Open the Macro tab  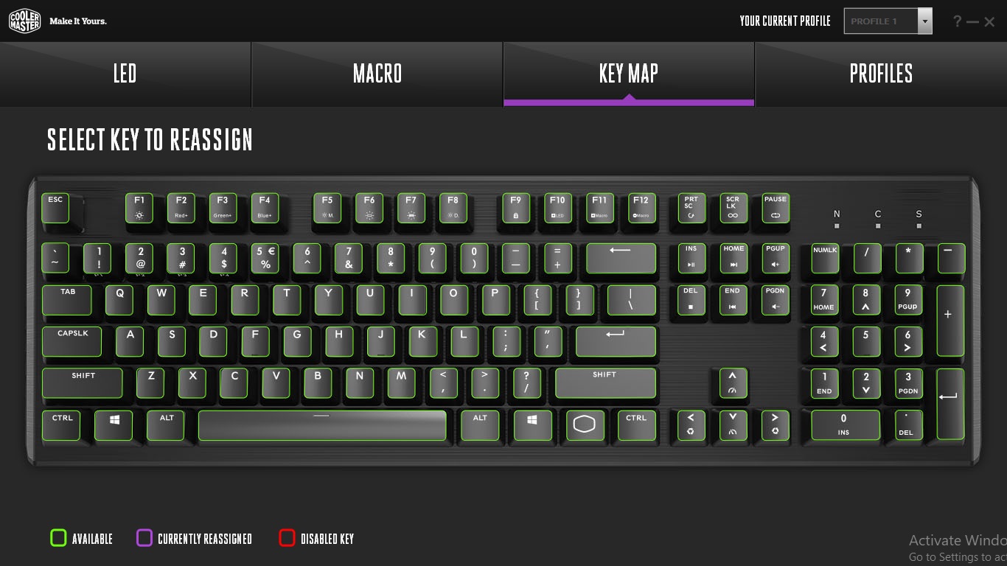click(377, 74)
